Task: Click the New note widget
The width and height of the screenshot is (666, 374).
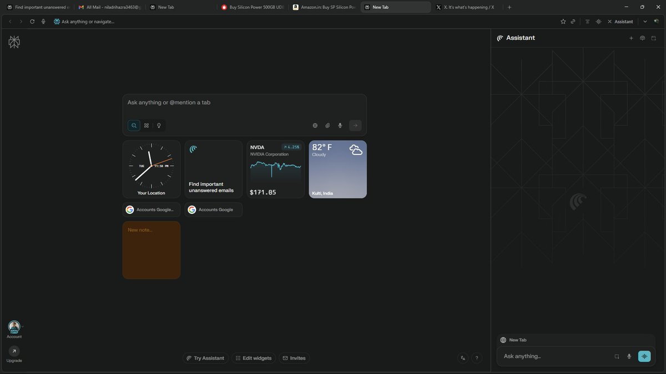Action: (x=152, y=250)
